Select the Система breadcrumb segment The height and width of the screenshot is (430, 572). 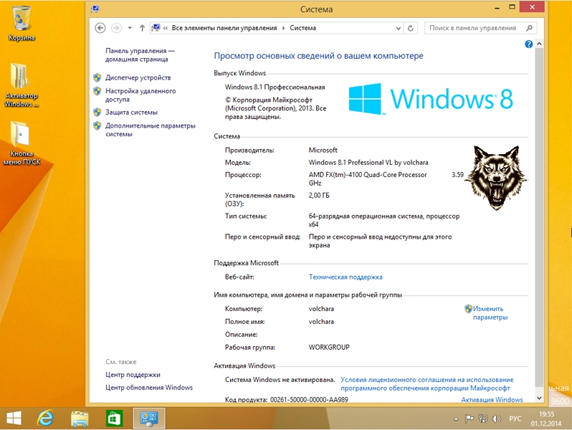tap(302, 28)
